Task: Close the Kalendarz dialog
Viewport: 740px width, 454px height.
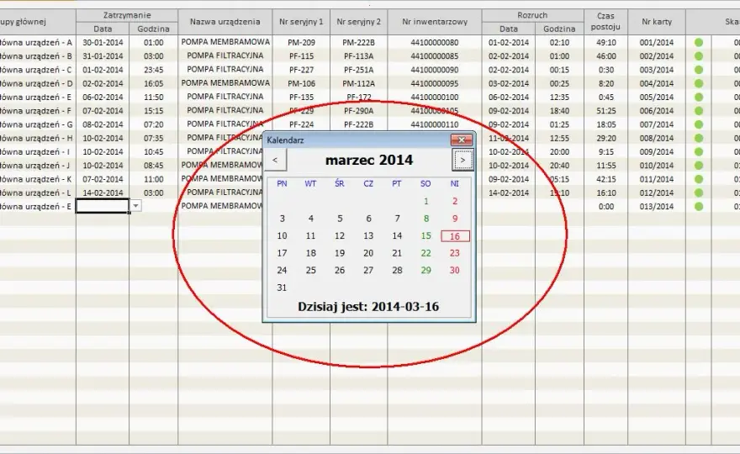Action: click(x=462, y=140)
